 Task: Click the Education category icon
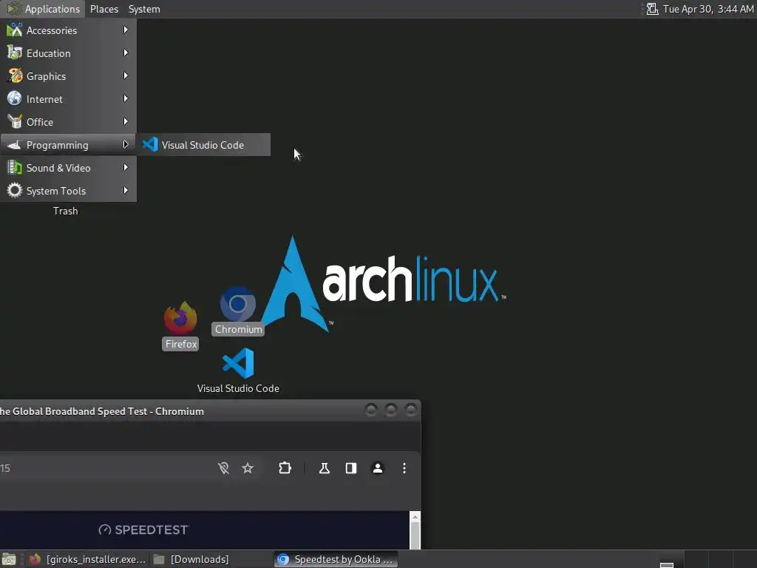(x=15, y=53)
